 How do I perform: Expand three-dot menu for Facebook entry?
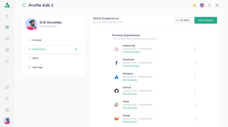(x=195, y=63)
